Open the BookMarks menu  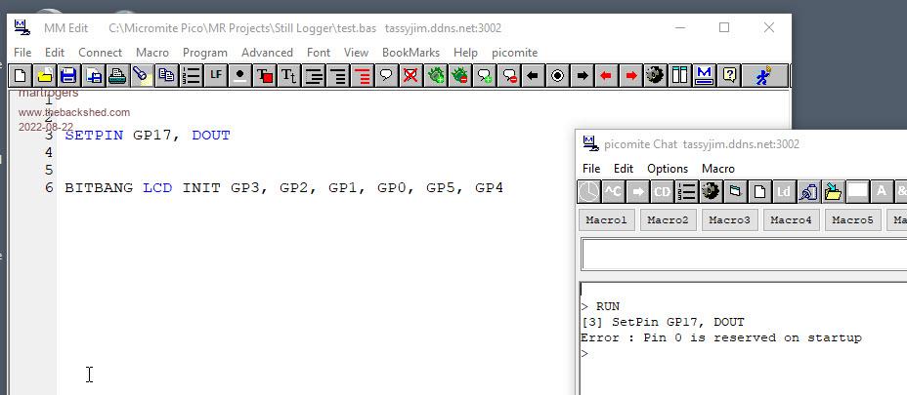click(x=410, y=53)
